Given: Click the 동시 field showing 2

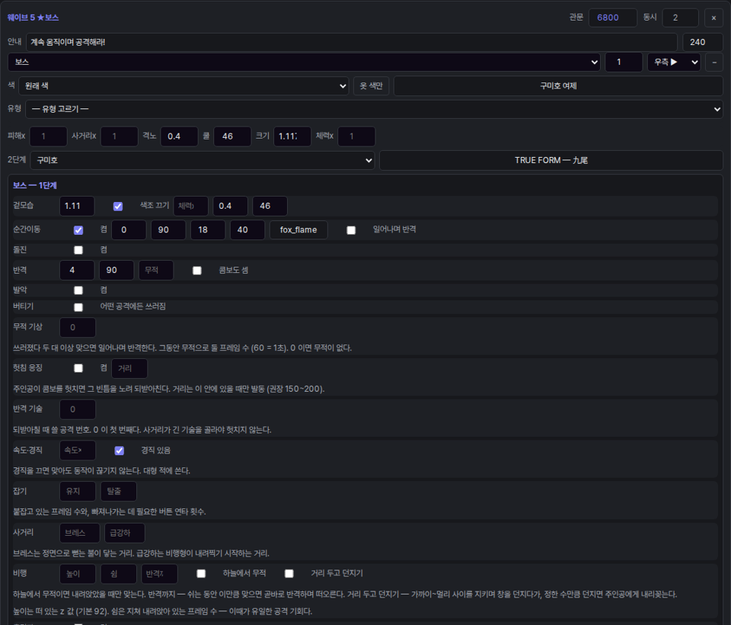Looking at the screenshot, I should (x=680, y=18).
